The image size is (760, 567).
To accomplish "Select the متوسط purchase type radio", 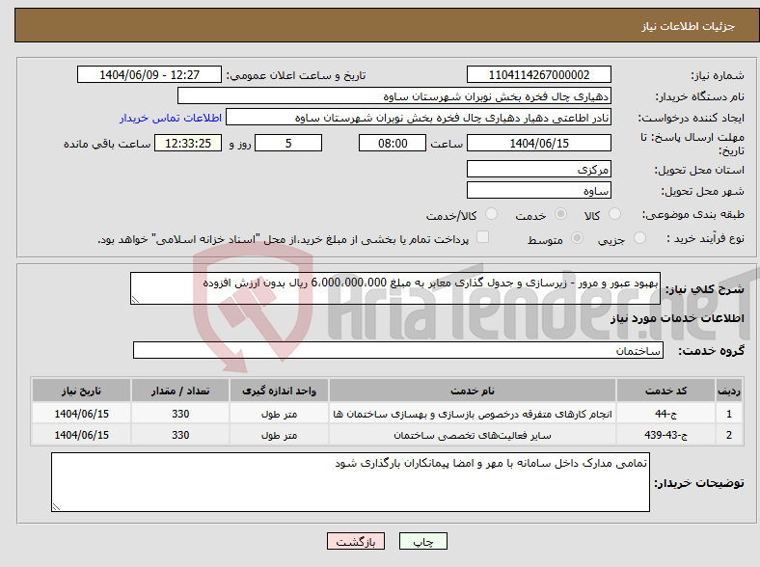I will tap(578, 237).
